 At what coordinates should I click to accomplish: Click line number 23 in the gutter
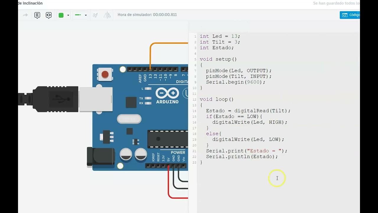click(194, 163)
